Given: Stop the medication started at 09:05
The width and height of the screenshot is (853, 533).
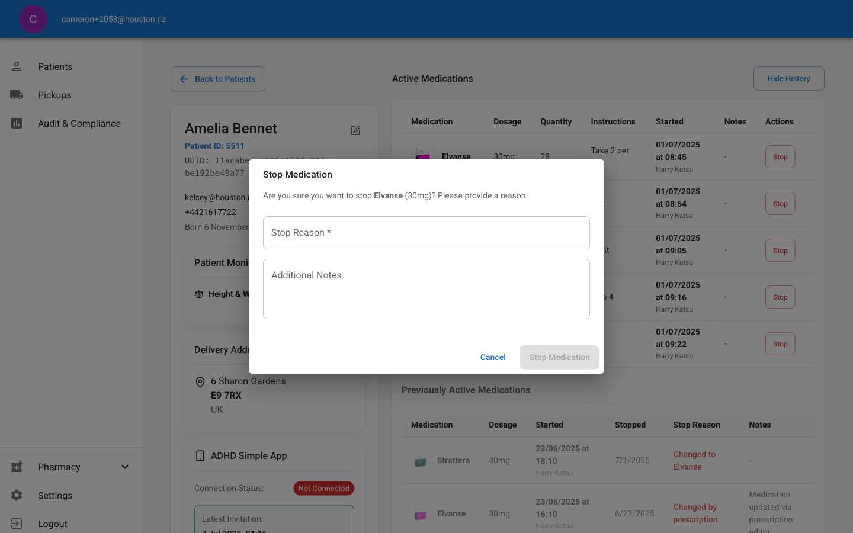Looking at the screenshot, I should tap(780, 251).
